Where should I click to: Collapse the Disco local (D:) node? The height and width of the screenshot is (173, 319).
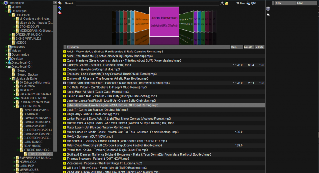[6, 66]
